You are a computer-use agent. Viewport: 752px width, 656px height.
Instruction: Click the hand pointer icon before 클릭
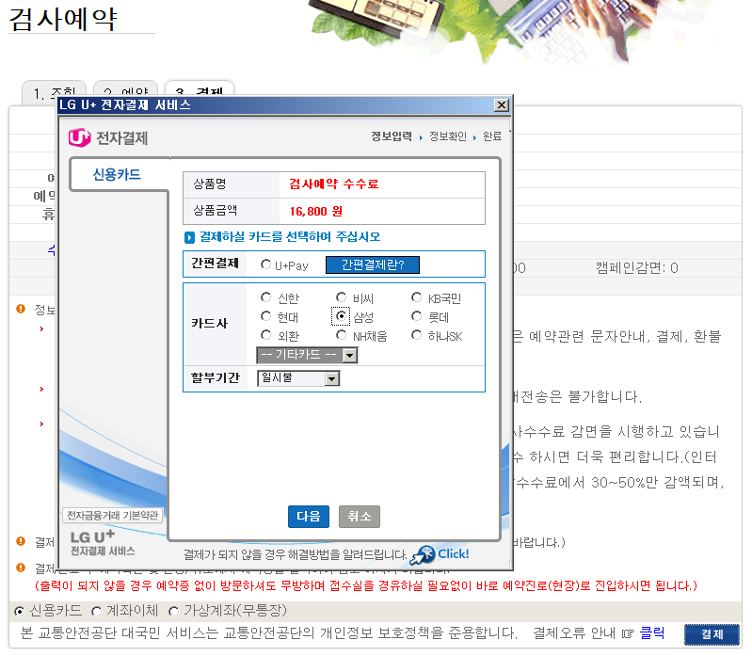(628, 634)
